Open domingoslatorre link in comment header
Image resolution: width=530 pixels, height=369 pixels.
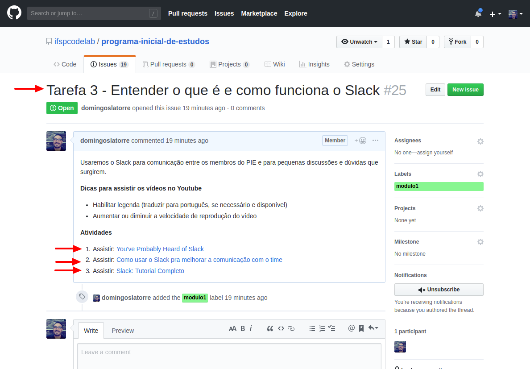point(105,141)
